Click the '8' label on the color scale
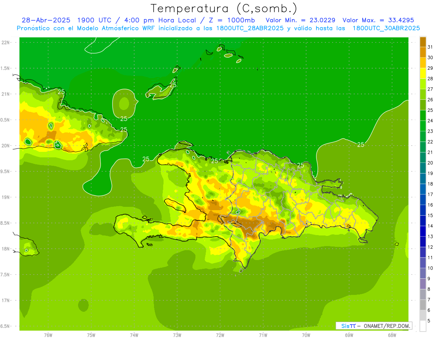Image resolution: width=440 pixels, height=340 pixels. coord(429,289)
